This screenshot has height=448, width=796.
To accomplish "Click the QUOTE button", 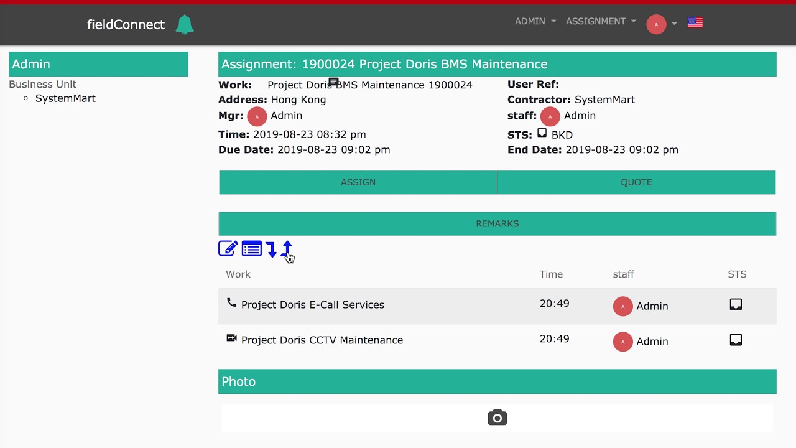I will click(x=636, y=182).
